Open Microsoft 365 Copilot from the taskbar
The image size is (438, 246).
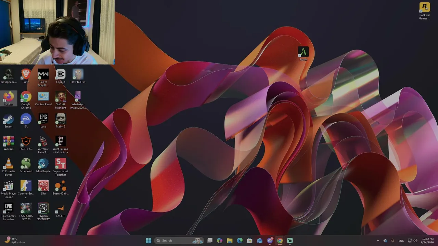220,241
